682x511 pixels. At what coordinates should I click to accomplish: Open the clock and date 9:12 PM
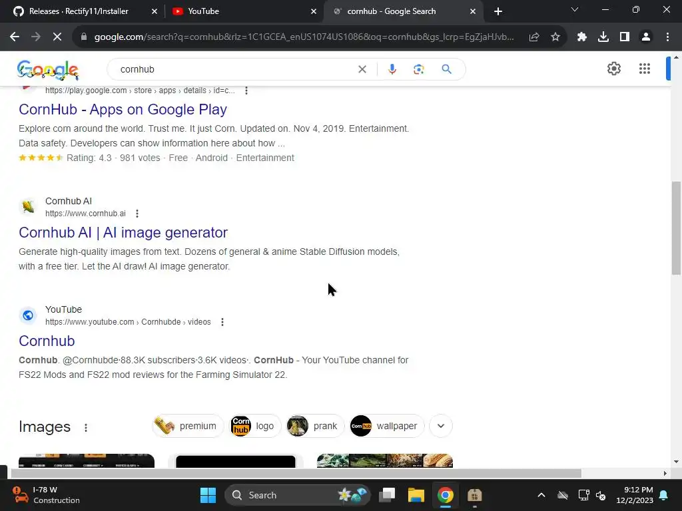(x=635, y=495)
